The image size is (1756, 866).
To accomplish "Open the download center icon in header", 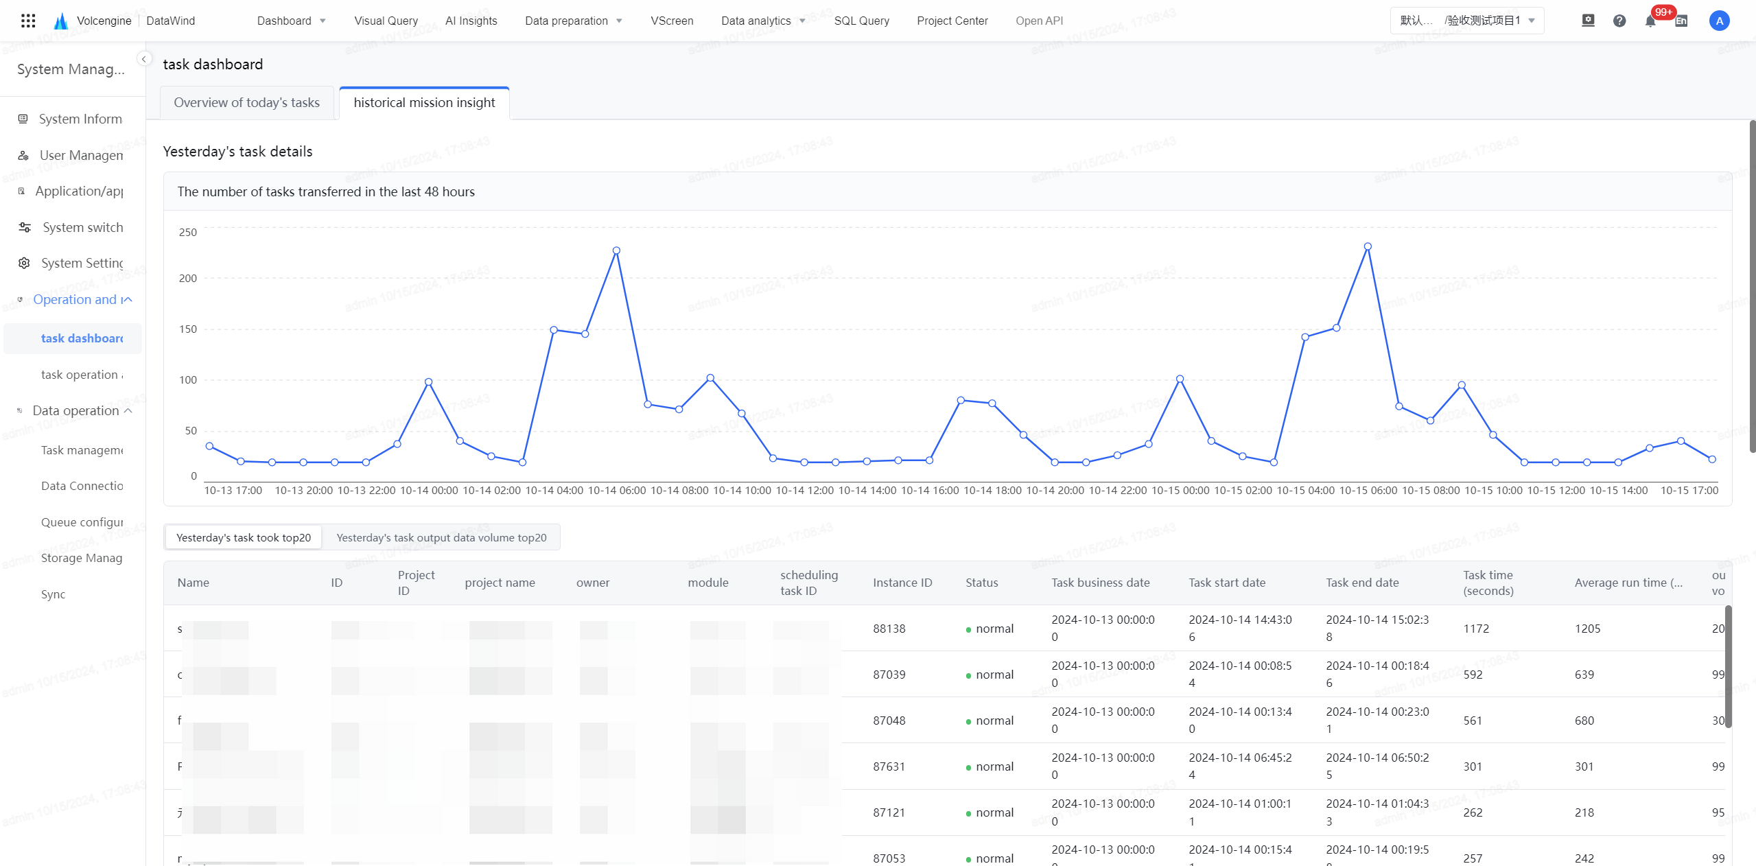I will (1588, 21).
